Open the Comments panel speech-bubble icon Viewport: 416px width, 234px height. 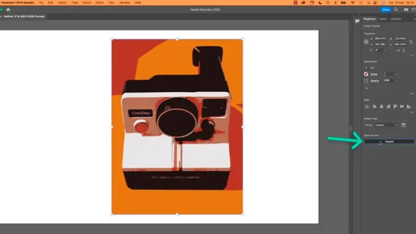pyautogui.click(x=357, y=21)
